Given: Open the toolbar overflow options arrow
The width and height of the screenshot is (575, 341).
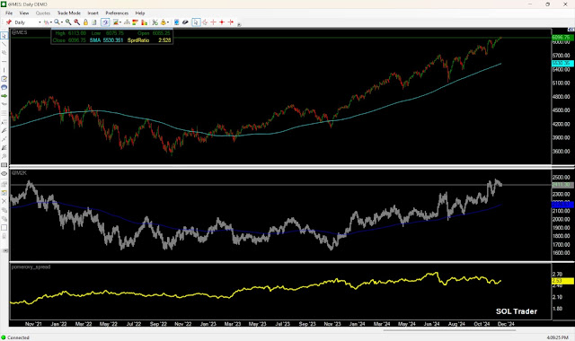Looking at the screenshot, I should pos(239,24).
